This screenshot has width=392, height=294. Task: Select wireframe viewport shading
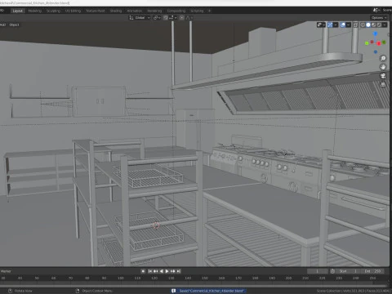363,24
